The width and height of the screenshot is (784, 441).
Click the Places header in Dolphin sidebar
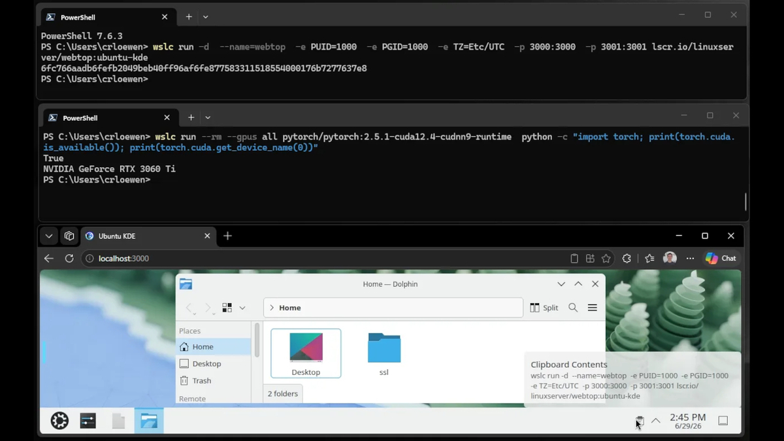[190, 331]
